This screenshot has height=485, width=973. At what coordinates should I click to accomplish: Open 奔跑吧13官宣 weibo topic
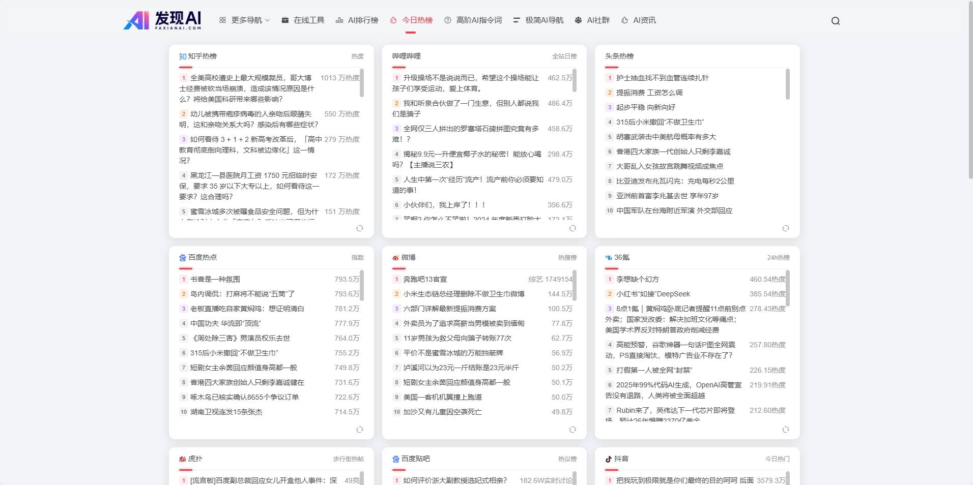tap(425, 279)
